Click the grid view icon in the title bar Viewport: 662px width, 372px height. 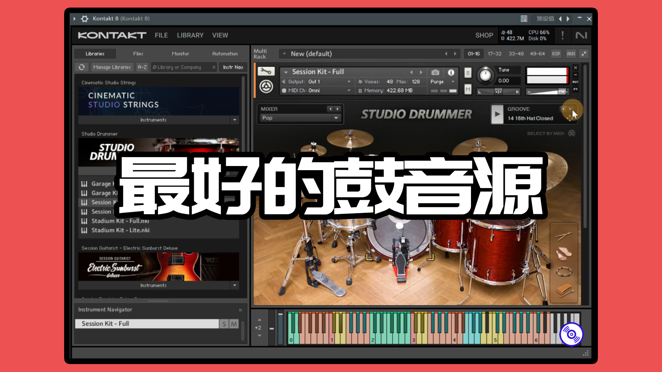(524, 19)
